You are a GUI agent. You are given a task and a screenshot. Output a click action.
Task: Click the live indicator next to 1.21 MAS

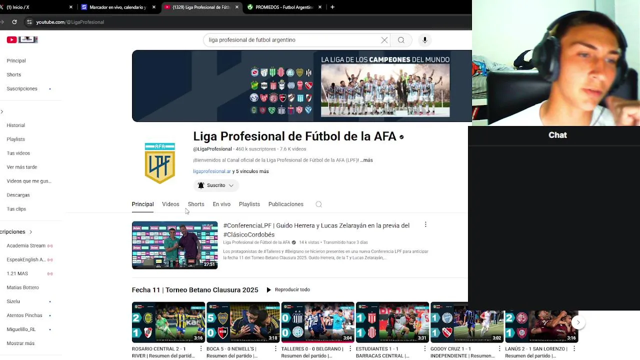pyautogui.click(x=50, y=274)
